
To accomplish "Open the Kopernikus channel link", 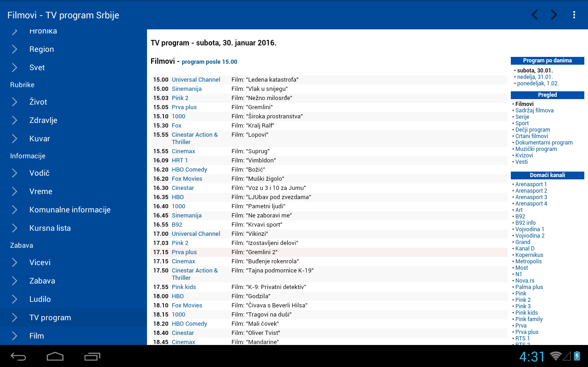I will [529, 255].
